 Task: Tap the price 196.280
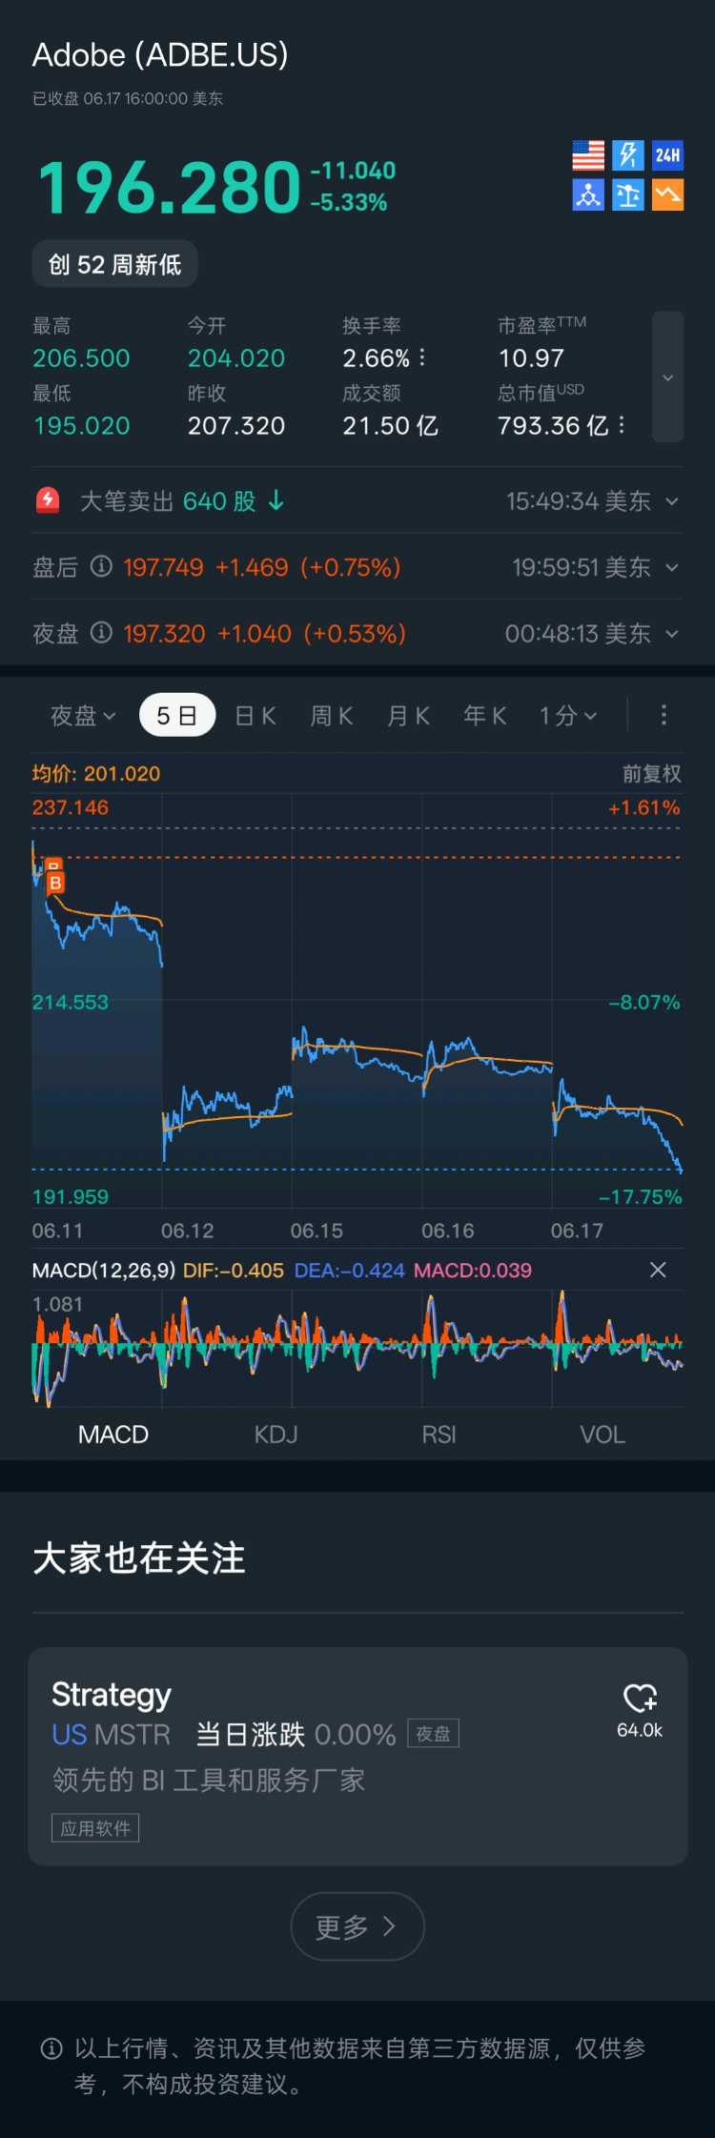tap(169, 187)
